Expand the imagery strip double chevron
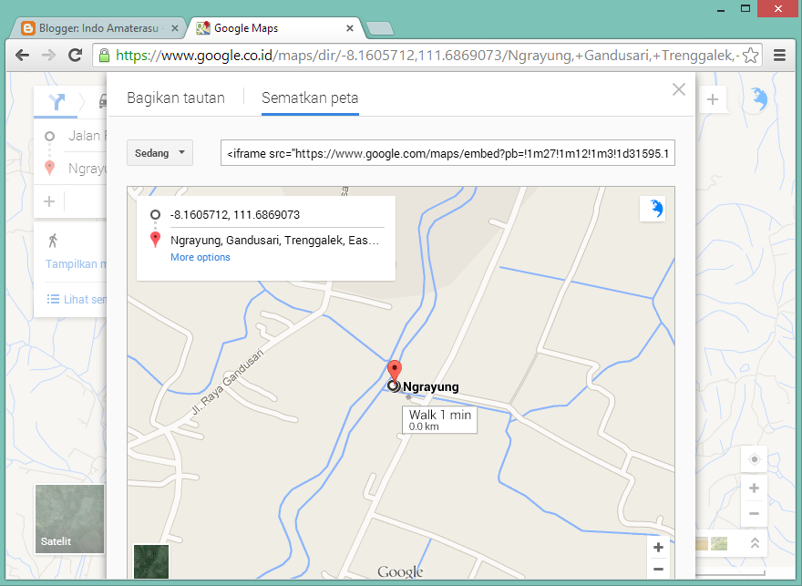802x586 pixels. coord(755,543)
